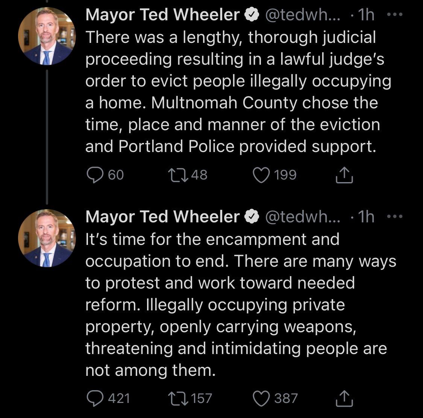
Task: Share the encampment tweet
Action: (344, 398)
